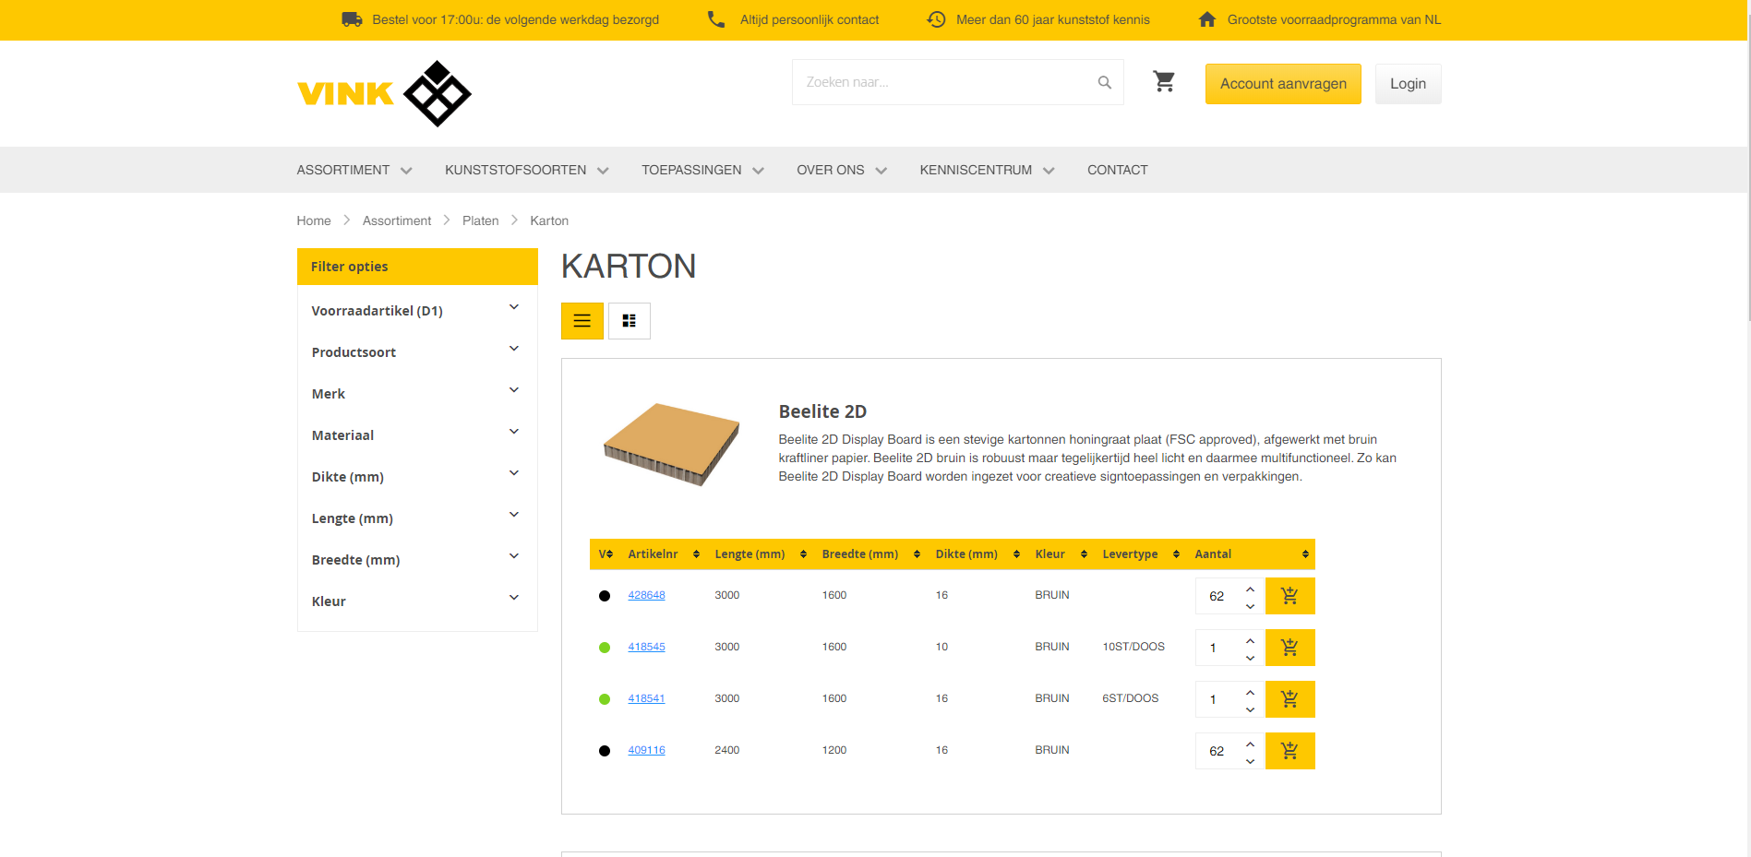Viewport: 1751px width, 857px height.
Task: Sort table by Dikte (mm) column
Action: click(977, 554)
